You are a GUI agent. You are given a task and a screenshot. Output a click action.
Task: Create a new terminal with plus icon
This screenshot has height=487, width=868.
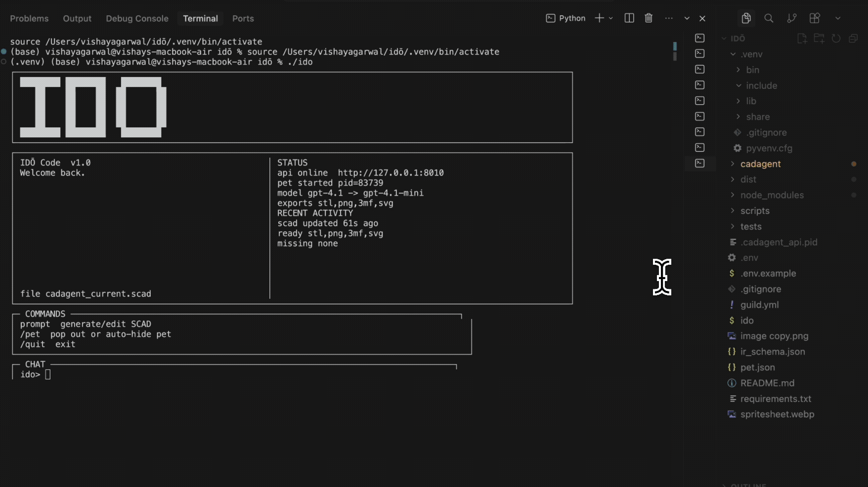tap(599, 18)
